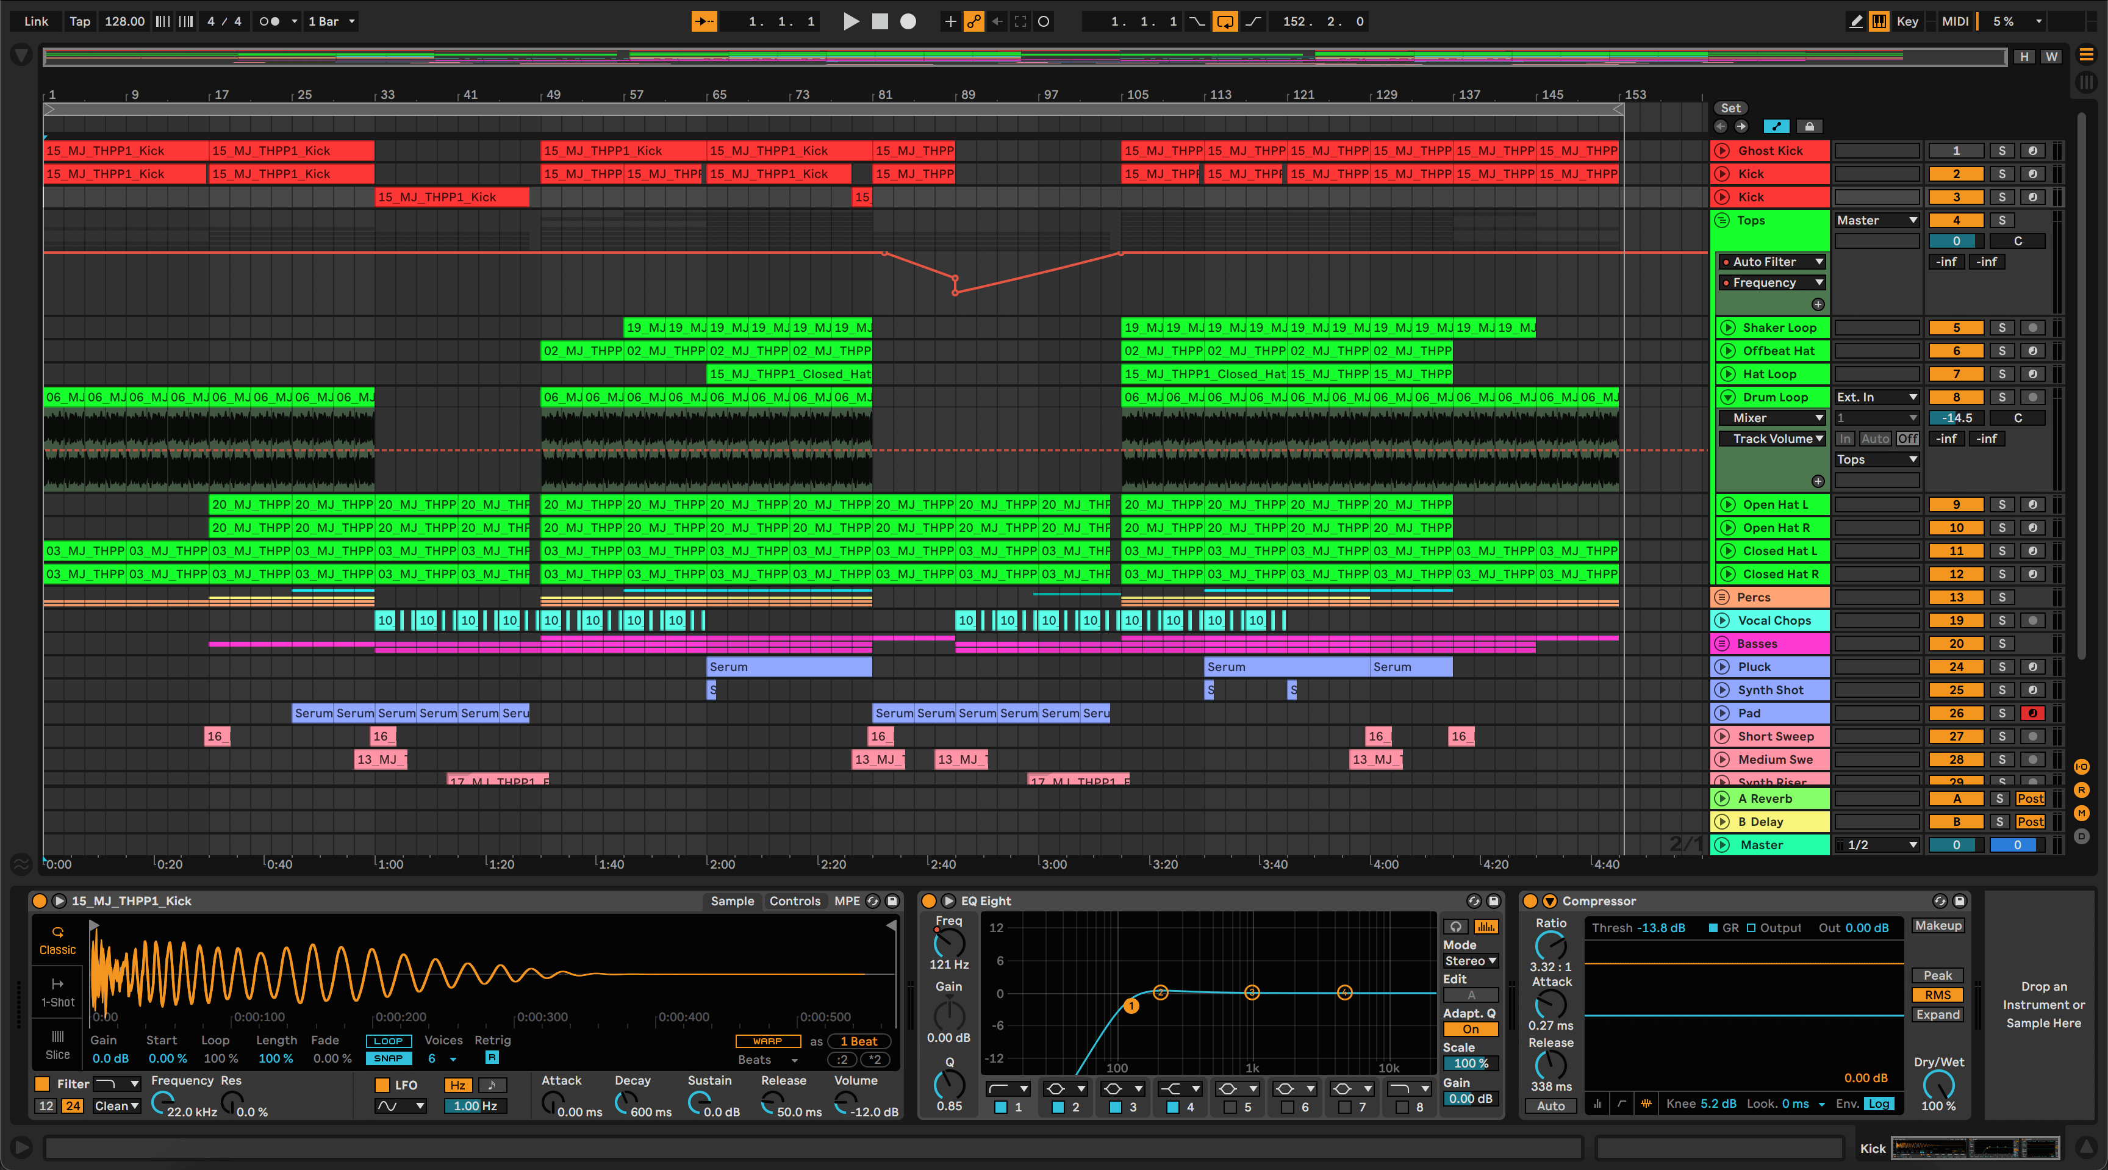Toggle the metronome icon
The height and width of the screenshot is (1170, 2108).
pyautogui.click(x=269, y=21)
